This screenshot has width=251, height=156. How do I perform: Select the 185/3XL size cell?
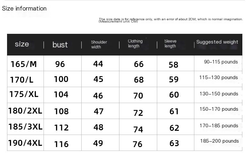(25, 127)
